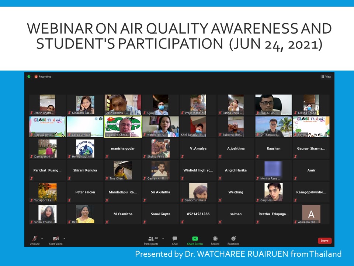Open the View layout menu
Screen dimensions: 354x266
pyautogui.click(x=326, y=76)
